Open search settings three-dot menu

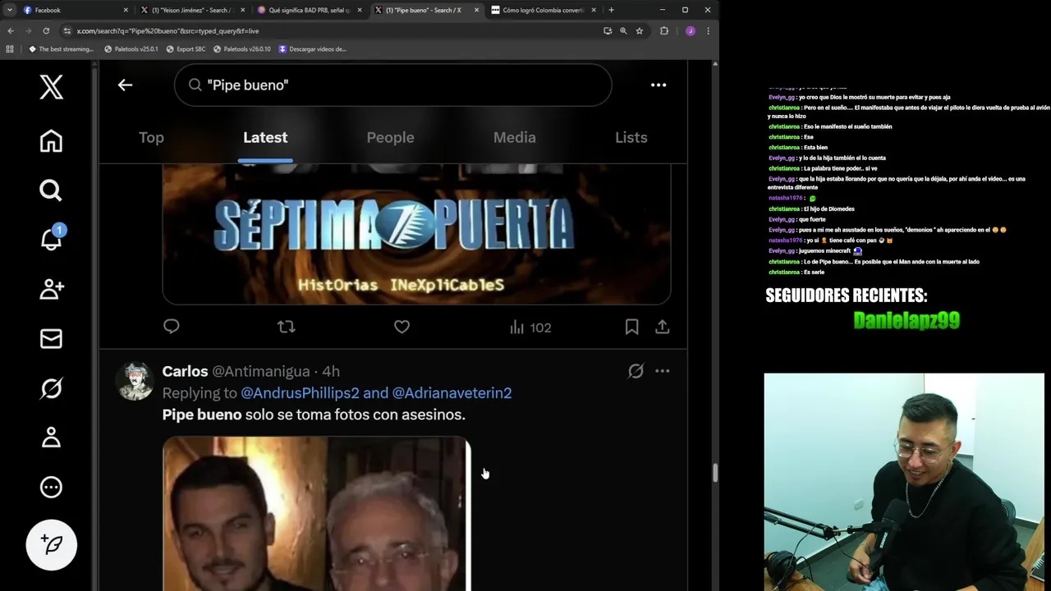click(x=659, y=85)
